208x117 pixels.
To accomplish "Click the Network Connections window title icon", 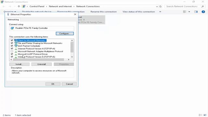I will tap(2, 2).
